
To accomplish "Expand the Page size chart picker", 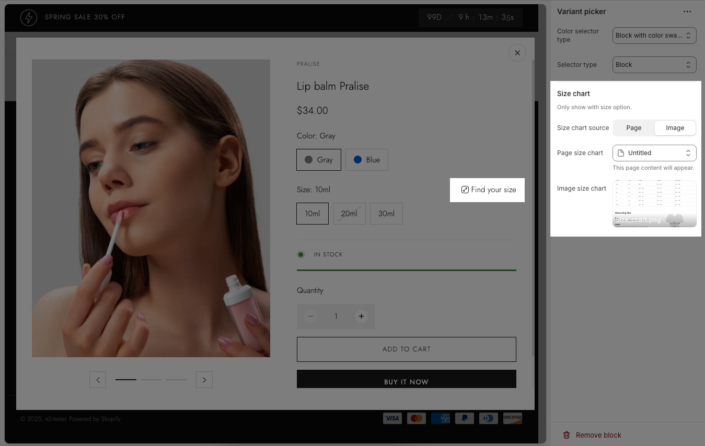I will pos(654,153).
